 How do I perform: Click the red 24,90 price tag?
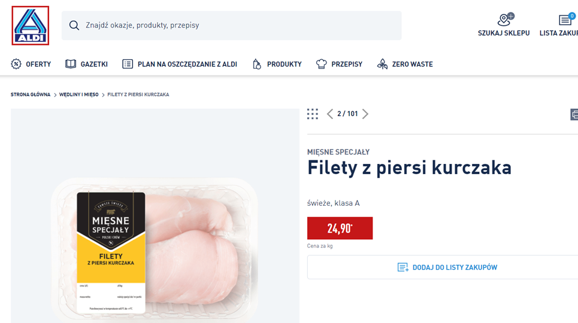click(x=340, y=228)
